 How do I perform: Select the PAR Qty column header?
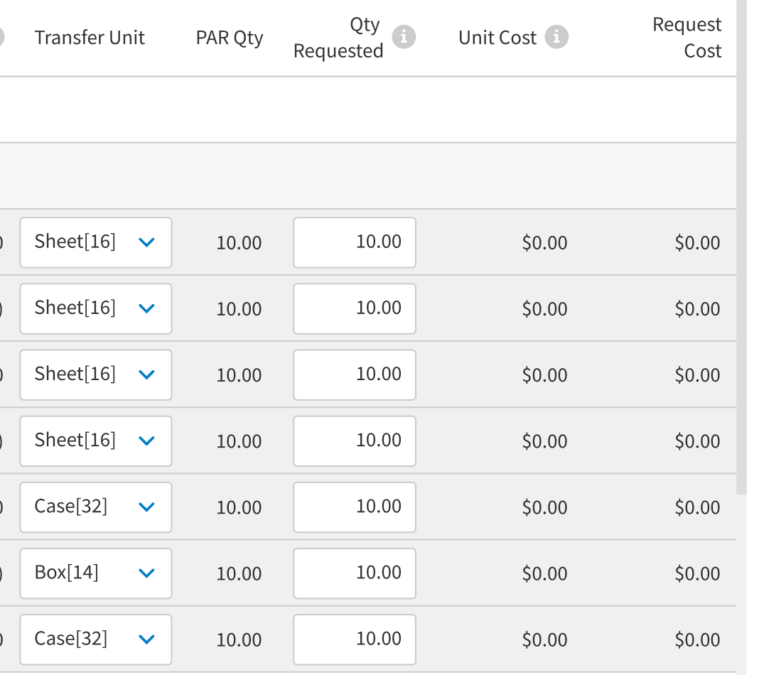230,37
